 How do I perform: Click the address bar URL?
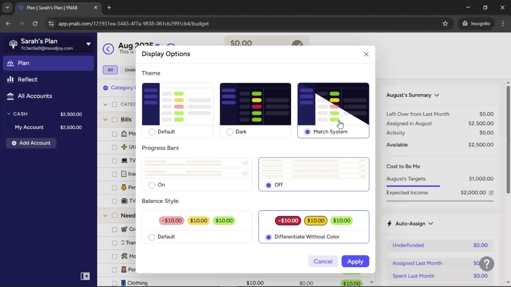[133, 24]
